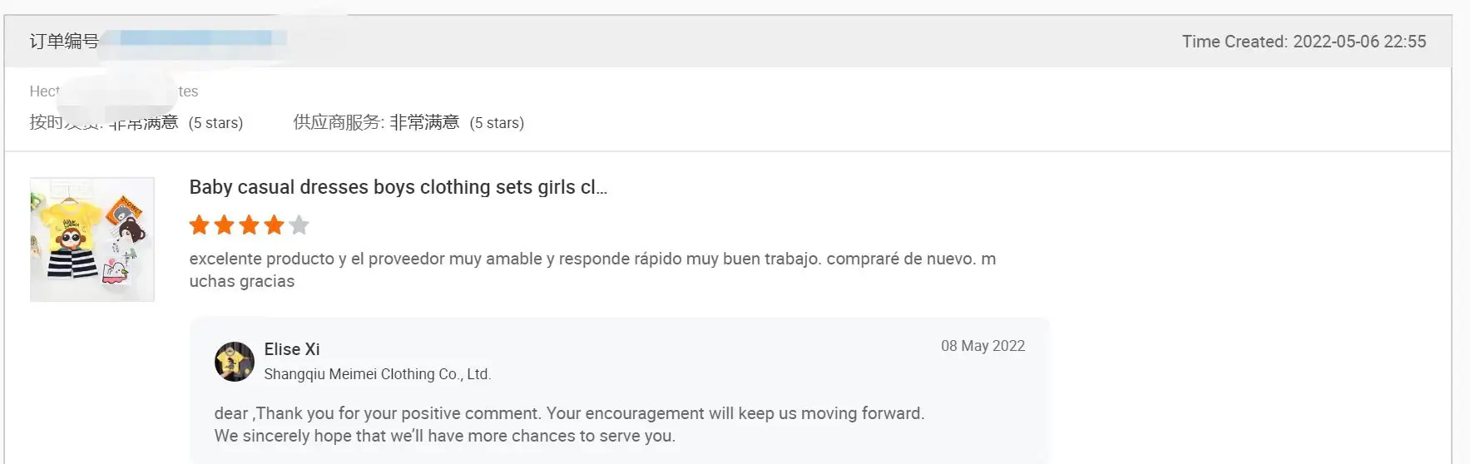This screenshot has width=1470, height=464.
Task: Click the fifth gray rating star
Action: 299,225
